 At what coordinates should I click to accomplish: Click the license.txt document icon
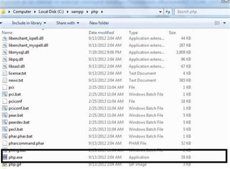[5, 73]
